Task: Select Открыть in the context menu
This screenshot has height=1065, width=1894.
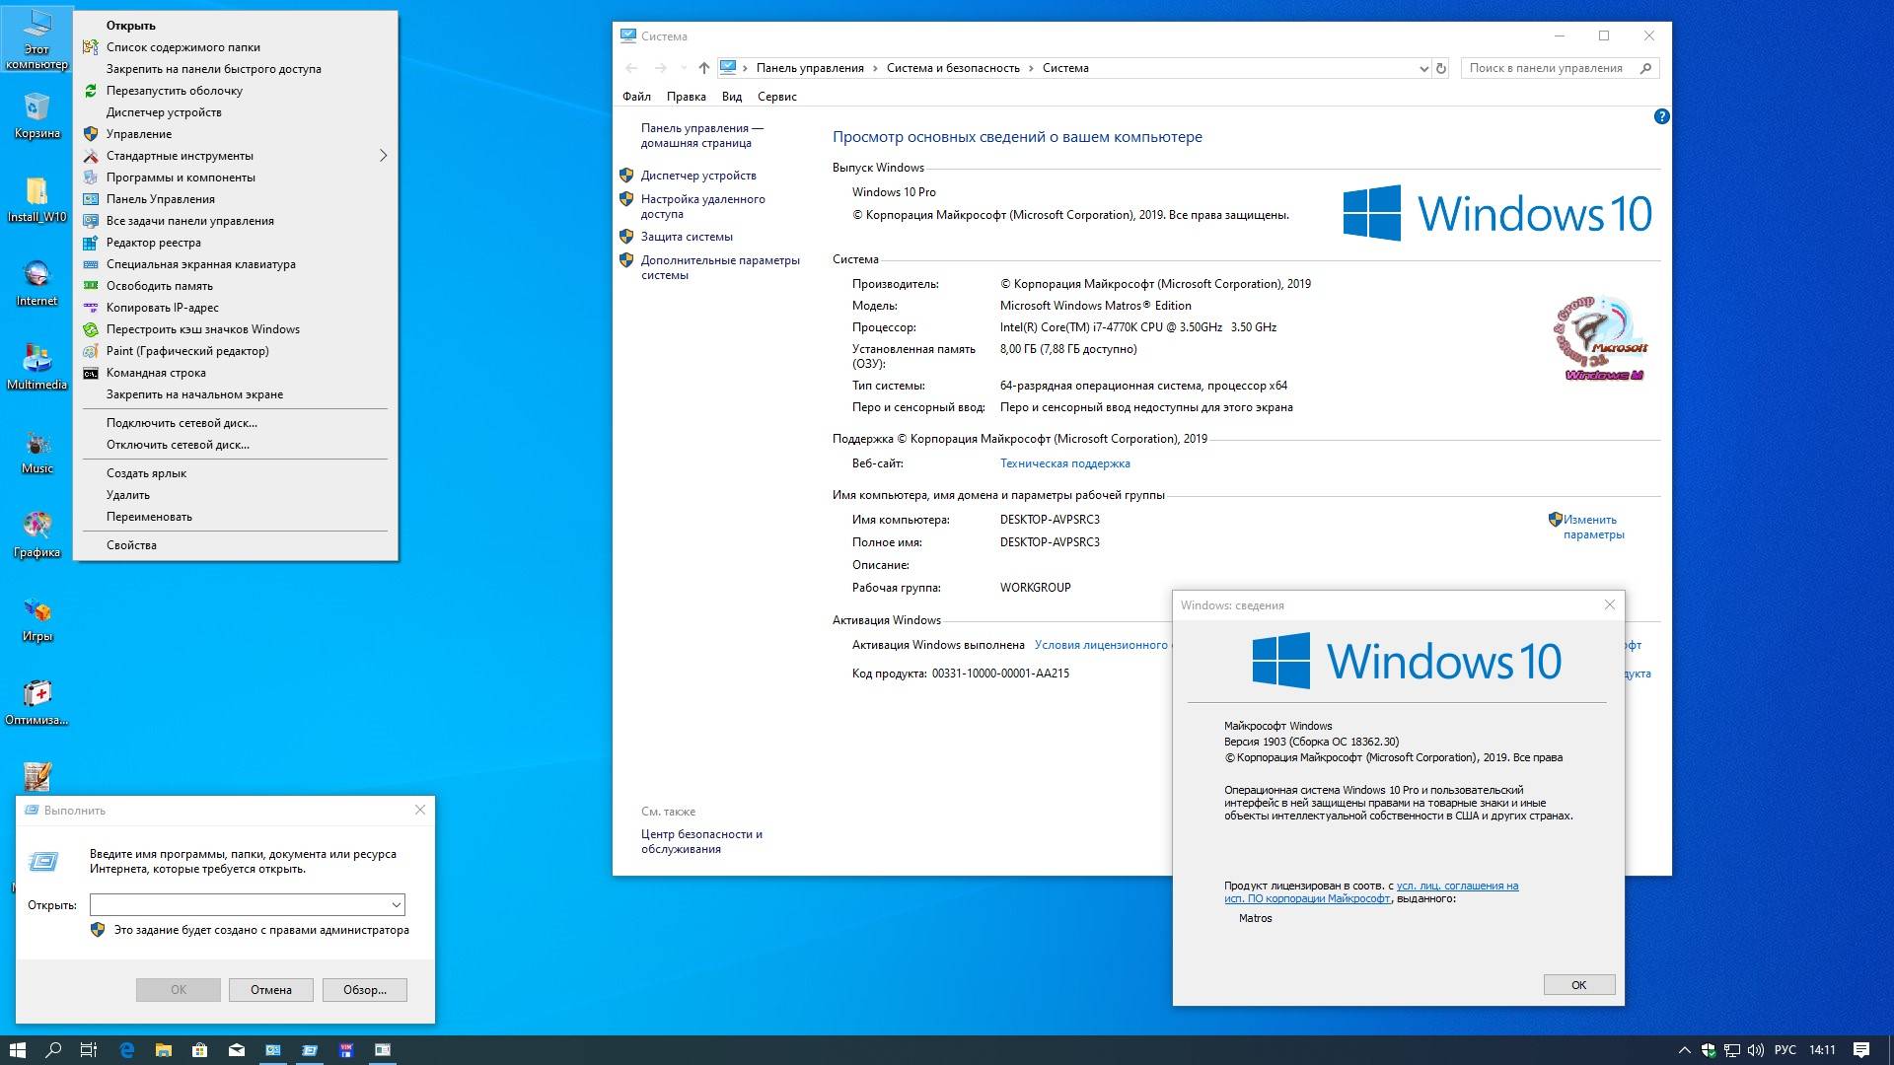Action: pyautogui.click(x=237, y=26)
